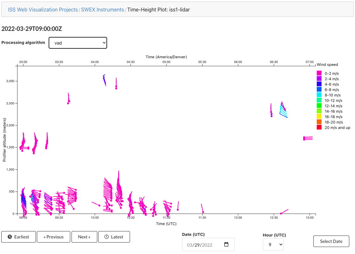Click the 8-10 m/s cyan legend swatch
This screenshot has height=254, width=355.
(x=319, y=95)
